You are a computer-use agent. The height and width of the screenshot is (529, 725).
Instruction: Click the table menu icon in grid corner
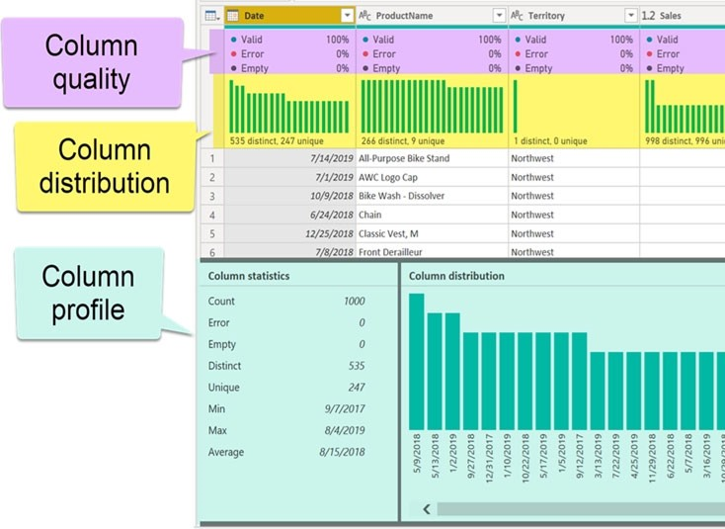tap(211, 15)
